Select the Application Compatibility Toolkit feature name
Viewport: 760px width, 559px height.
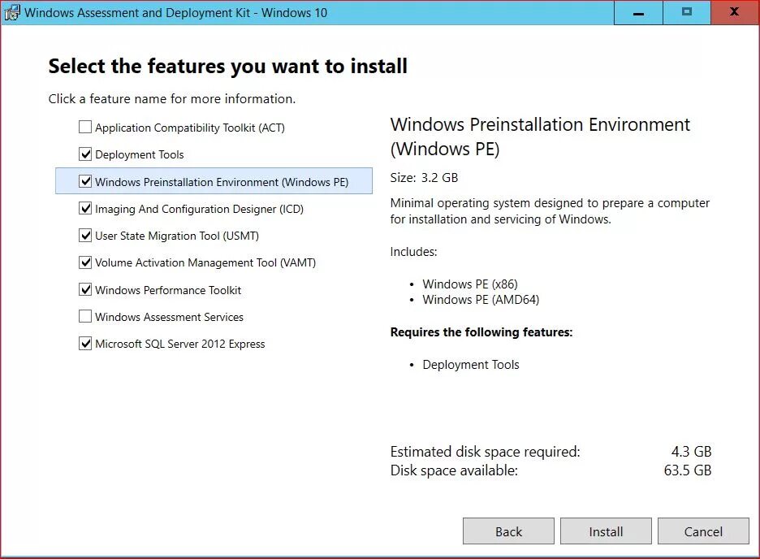coord(190,128)
